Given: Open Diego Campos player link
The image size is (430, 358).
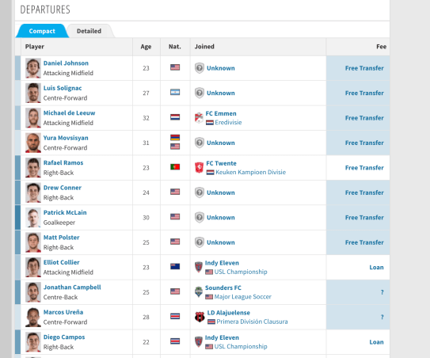Looking at the screenshot, I should pyautogui.click(x=64, y=337).
